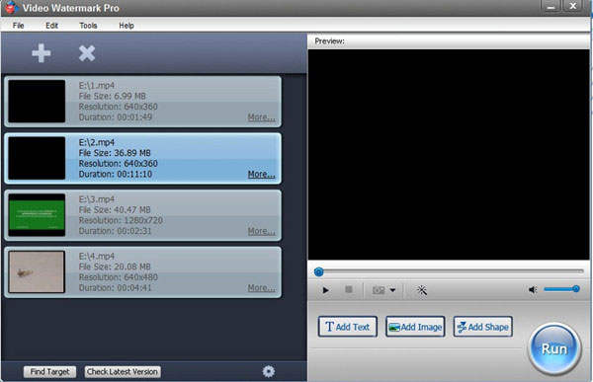Mute audio with speaker icon

(533, 290)
